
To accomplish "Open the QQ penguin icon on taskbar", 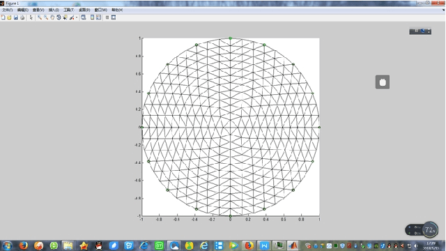I will [x=99, y=245].
